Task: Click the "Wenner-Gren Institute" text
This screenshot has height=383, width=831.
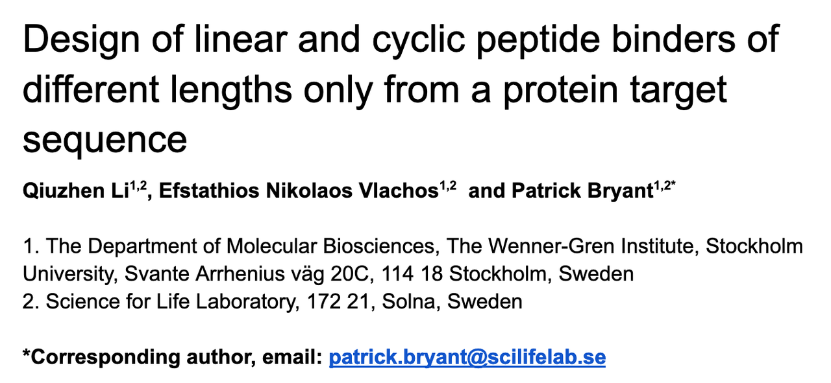Action: [x=593, y=246]
